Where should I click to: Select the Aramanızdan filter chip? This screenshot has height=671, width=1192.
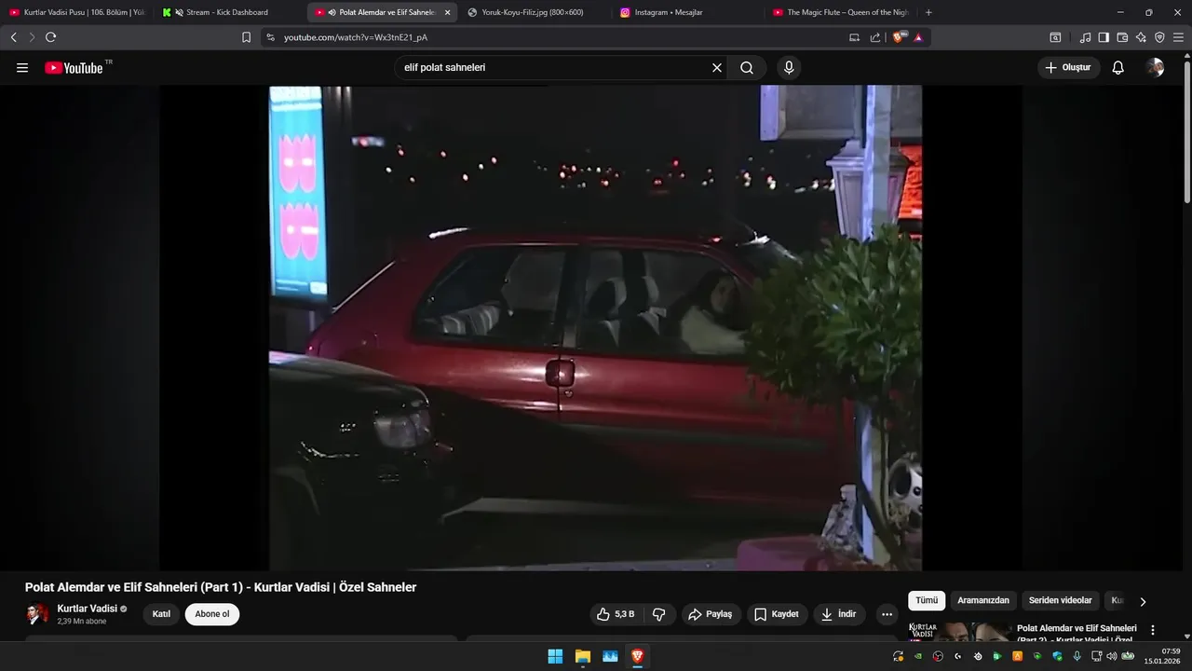click(x=983, y=601)
